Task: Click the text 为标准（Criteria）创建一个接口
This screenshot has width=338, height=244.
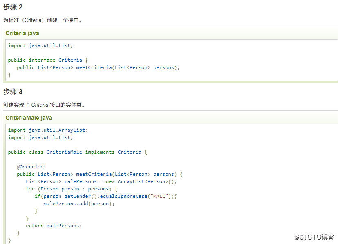Action: pos(43,20)
